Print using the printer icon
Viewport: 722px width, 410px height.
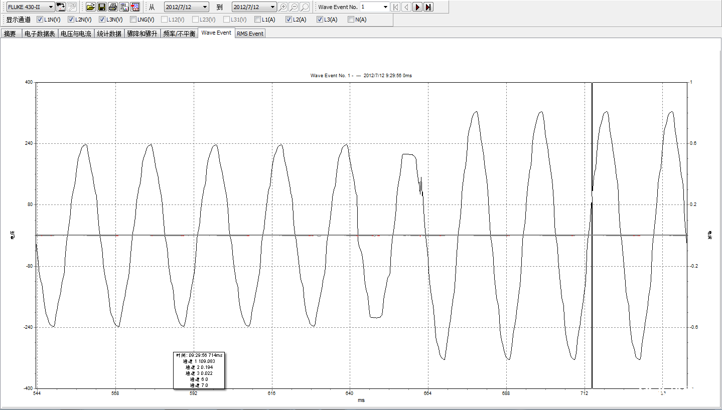pyautogui.click(x=113, y=7)
